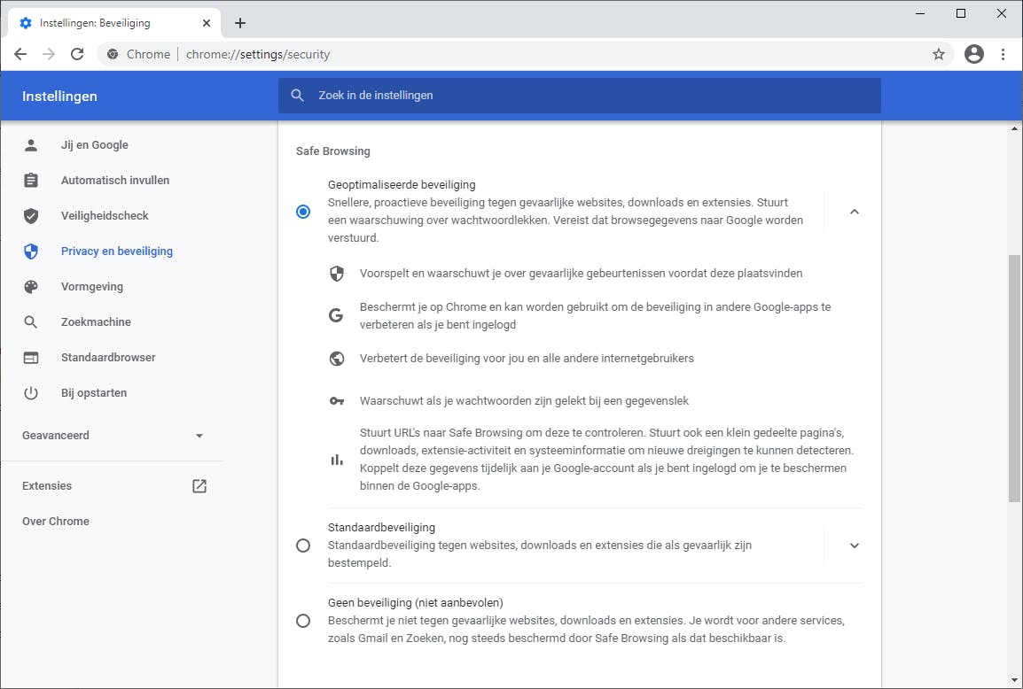
Task: Click the Veiligheidscheck shield icon
Action: [31, 216]
